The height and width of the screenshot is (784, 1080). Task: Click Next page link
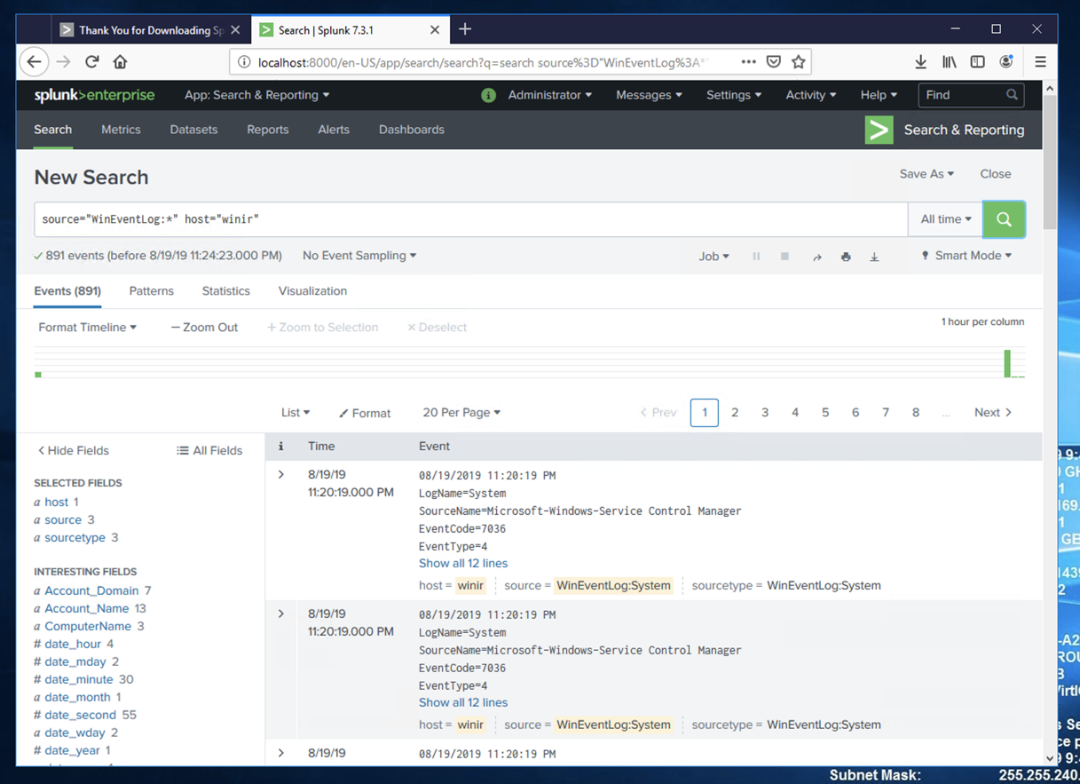tap(993, 413)
